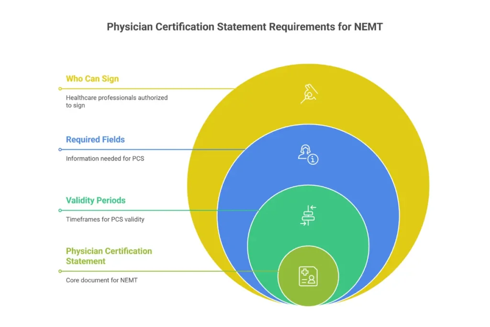Click the Physician Certification Statement label
Viewport: 490px width, 327px height.
109,256
